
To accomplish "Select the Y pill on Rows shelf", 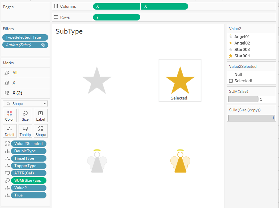I will (116, 17).
